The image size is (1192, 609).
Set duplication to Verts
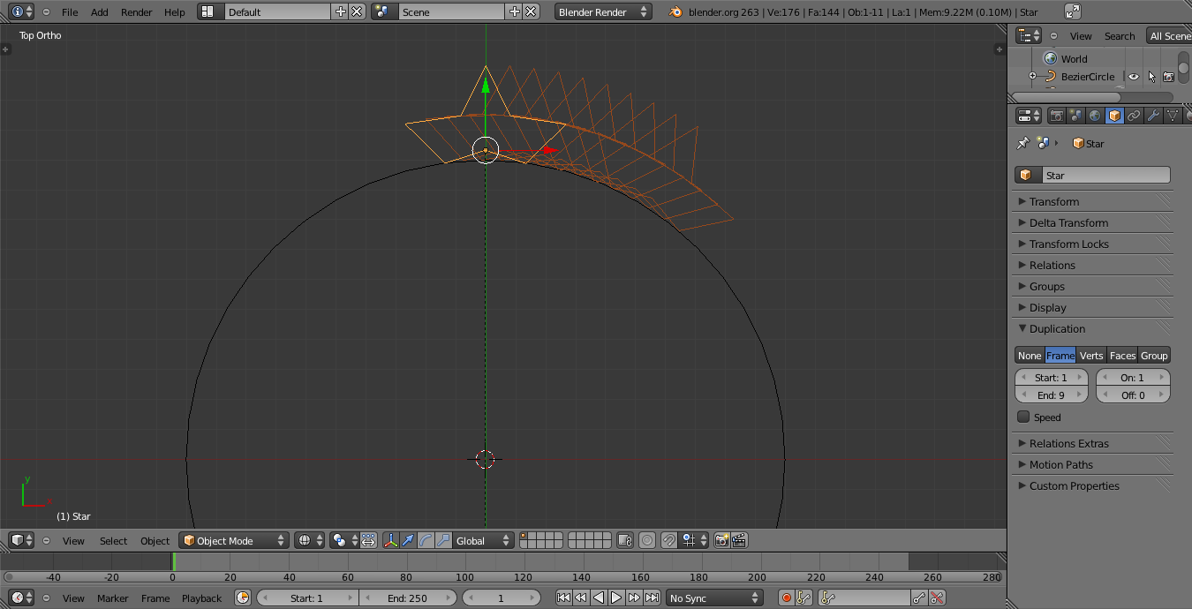(1091, 355)
